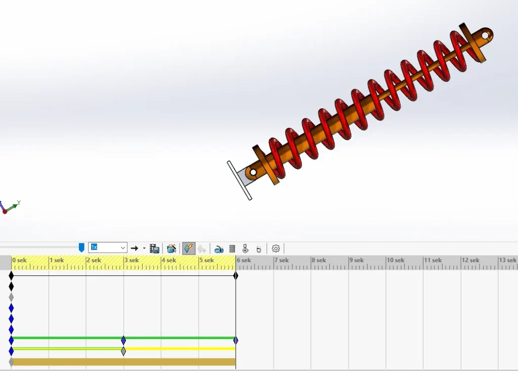Viewport: 518px width, 371px height.
Task: Toggle the Autokey button off
Action: (x=189, y=249)
